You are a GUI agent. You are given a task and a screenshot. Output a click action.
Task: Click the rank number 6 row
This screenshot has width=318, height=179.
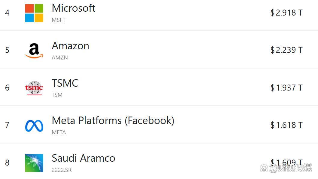7,88
